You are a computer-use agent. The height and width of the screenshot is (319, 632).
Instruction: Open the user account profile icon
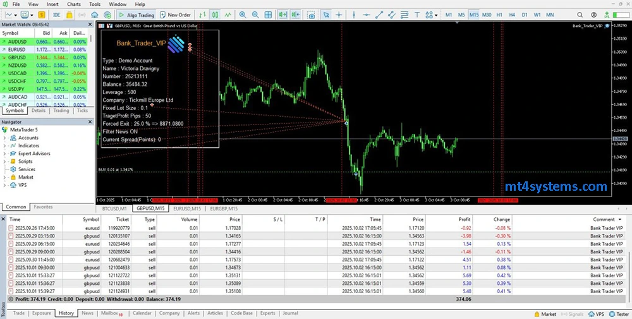[593, 15]
